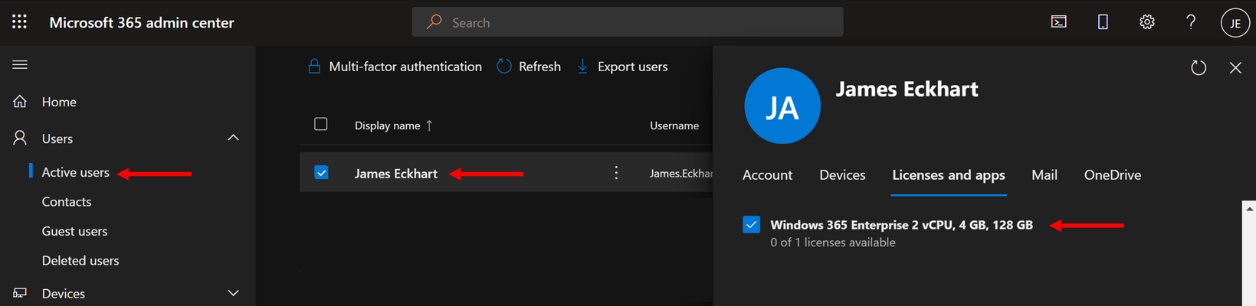Open the Settings gear icon

(1146, 22)
